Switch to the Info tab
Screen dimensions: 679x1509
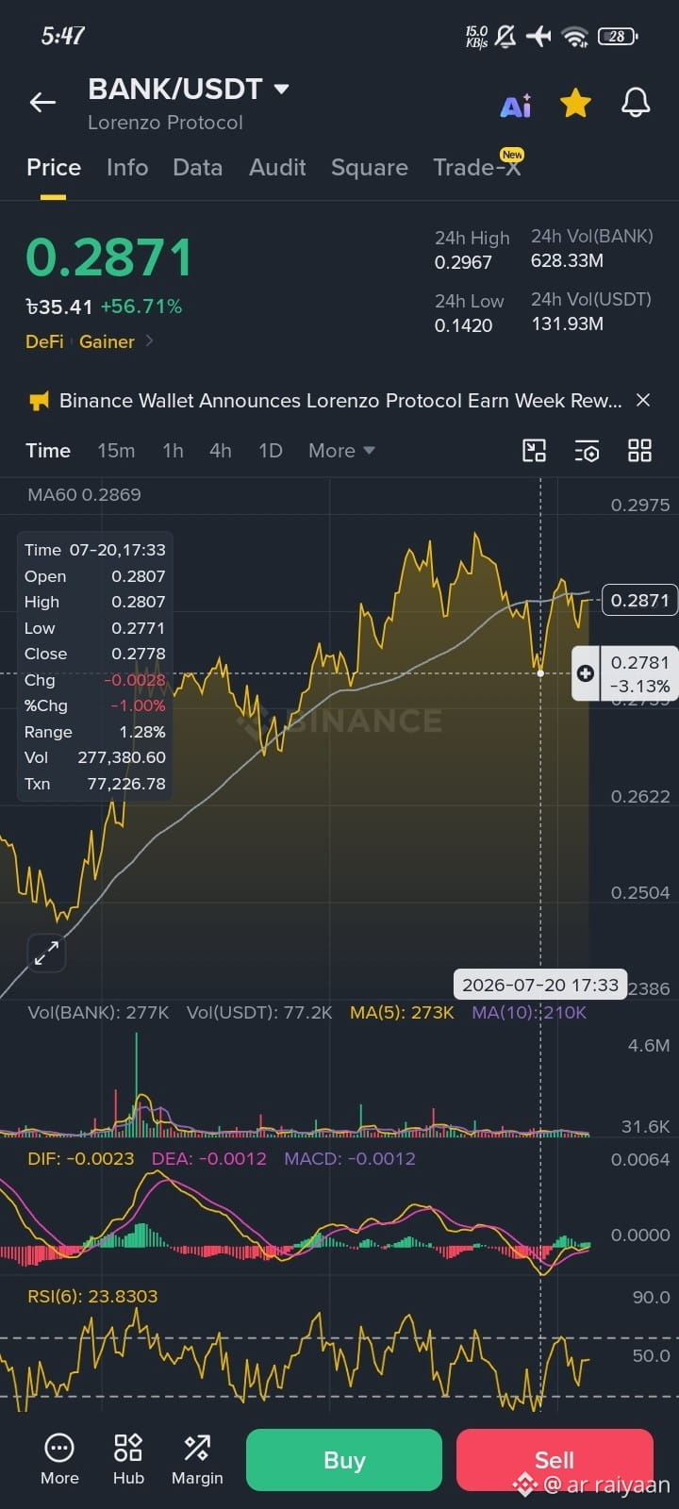pos(127,167)
